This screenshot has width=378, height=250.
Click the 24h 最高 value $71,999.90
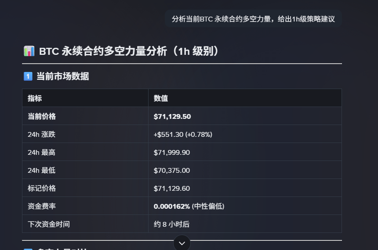pyautogui.click(x=172, y=152)
